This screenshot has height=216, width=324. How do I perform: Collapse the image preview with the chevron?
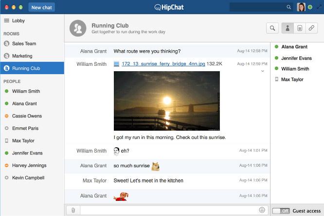click(263, 71)
